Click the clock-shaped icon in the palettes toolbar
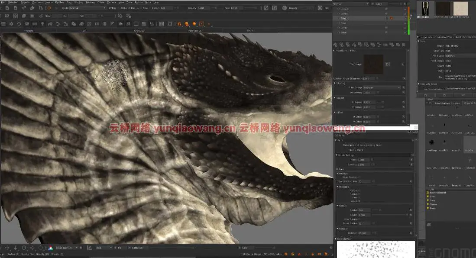This screenshot has height=258, width=476. click(x=19, y=24)
